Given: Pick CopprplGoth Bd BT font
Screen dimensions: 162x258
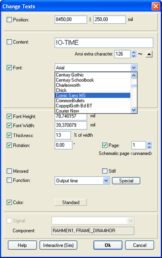Looking at the screenshot, I should pyautogui.click(x=93, y=106).
